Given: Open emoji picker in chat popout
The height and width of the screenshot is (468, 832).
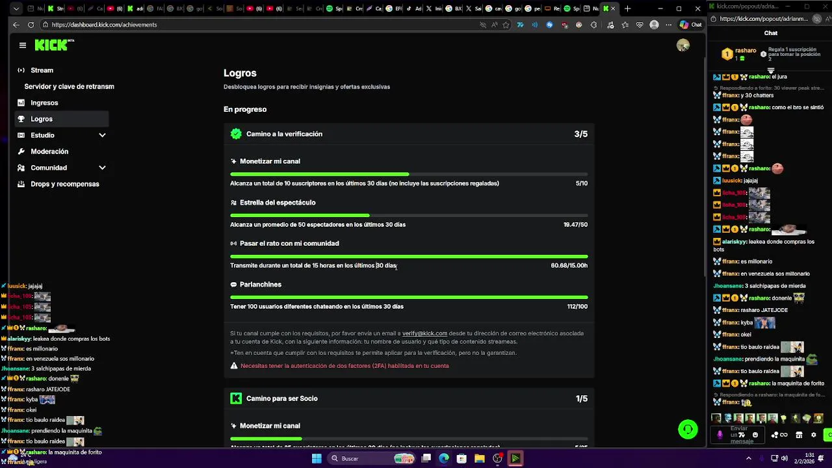Looking at the screenshot, I should coord(755,435).
